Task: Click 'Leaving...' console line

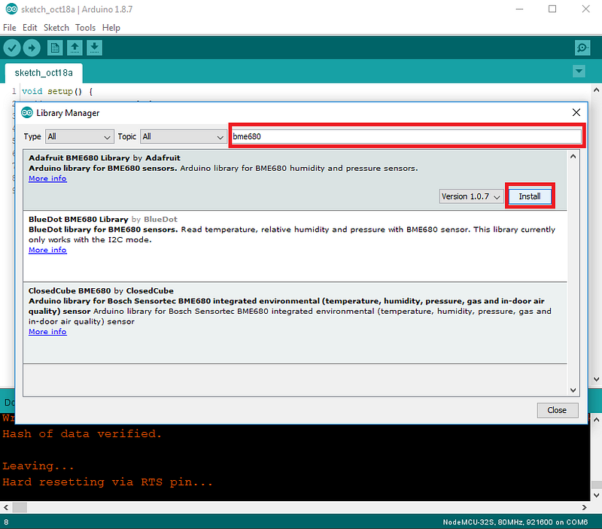Action: coord(38,466)
